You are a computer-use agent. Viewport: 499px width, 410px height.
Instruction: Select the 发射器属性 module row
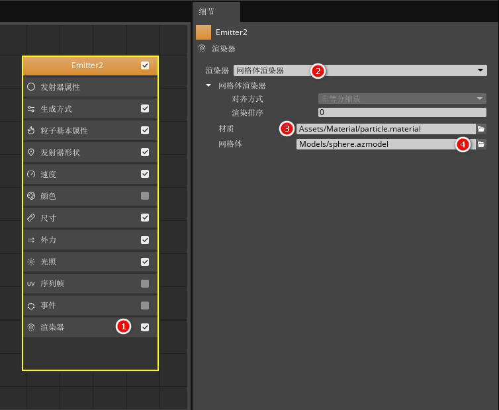coord(91,87)
